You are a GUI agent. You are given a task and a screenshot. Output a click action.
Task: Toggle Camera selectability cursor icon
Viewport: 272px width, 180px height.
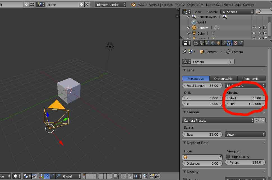(260, 28)
